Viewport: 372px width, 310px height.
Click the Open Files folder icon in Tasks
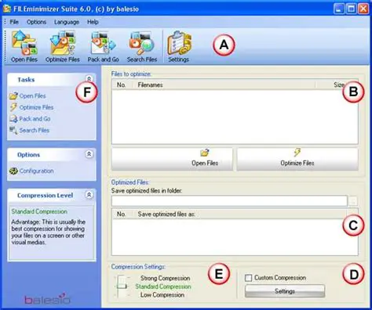point(13,96)
